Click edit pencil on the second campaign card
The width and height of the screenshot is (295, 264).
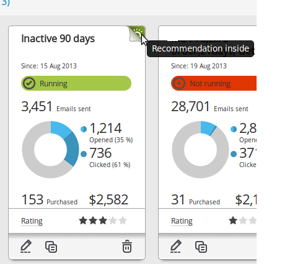pos(176,247)
